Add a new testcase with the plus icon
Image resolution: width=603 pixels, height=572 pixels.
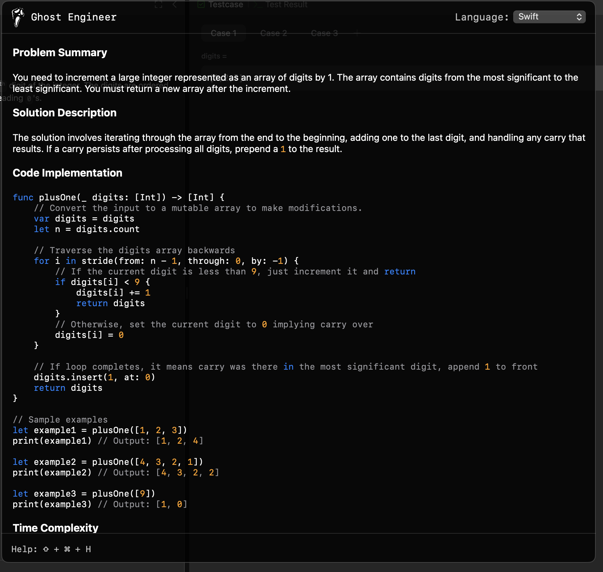pyautogui.click(x=357, y=33)
